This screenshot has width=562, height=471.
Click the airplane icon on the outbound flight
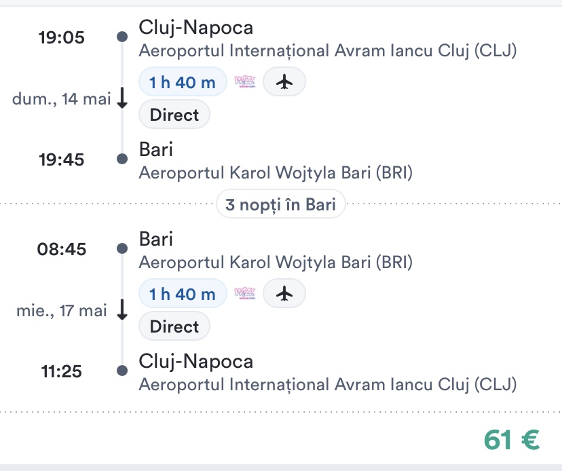(284, 82)
